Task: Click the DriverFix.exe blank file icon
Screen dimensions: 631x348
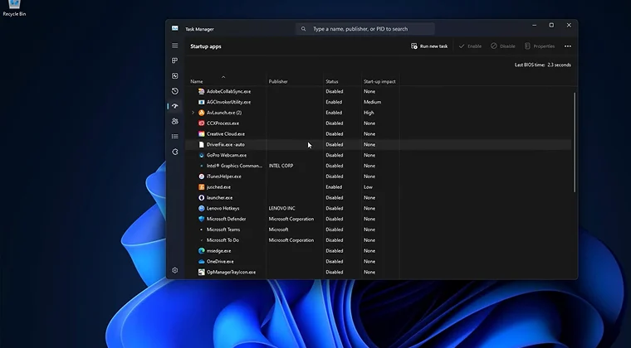Action: [201, 144]
